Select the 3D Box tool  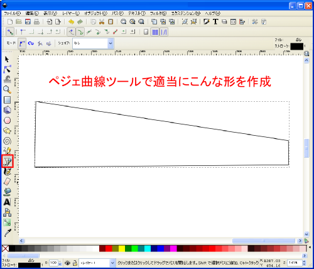(x=7, y=110)
